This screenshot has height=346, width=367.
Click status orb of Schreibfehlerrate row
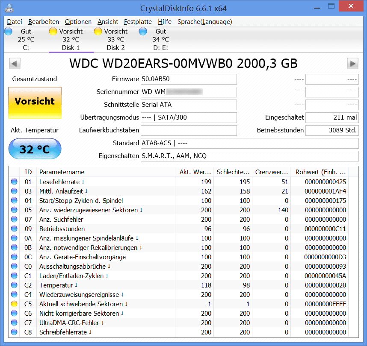coord(14,332)
